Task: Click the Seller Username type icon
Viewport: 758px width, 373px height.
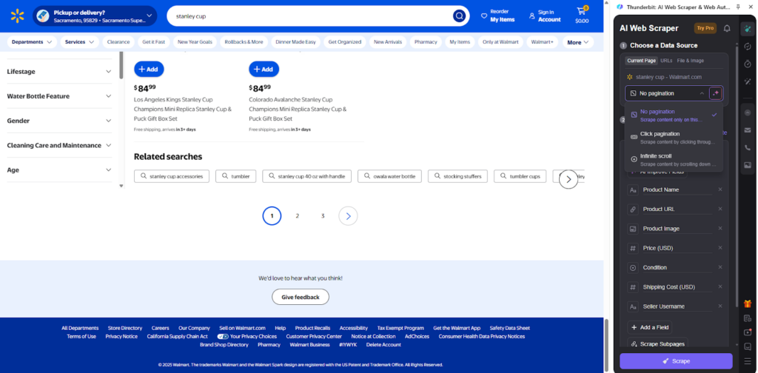Action: click(x=633, y=306)
